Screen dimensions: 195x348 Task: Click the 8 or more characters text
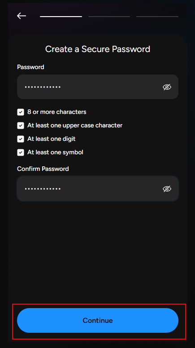(x=57, y=112)
